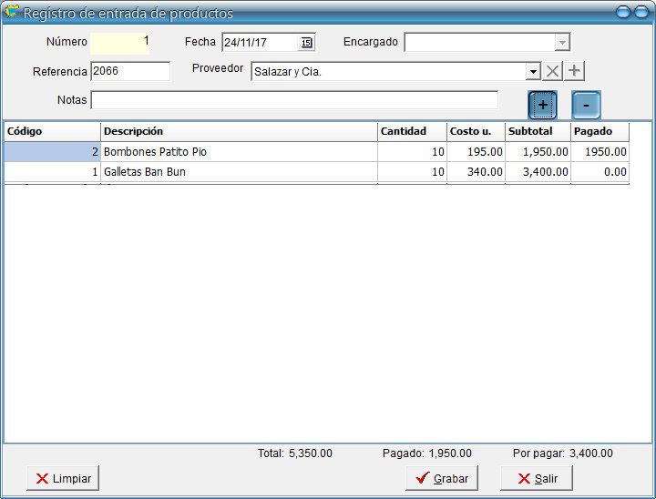This screenshot has height=499, width=656.
Task: Add a new Proveedor with plus icon
Action: click(x=574, y=71)
